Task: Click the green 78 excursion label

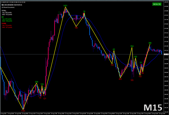Action: [84, 11]
